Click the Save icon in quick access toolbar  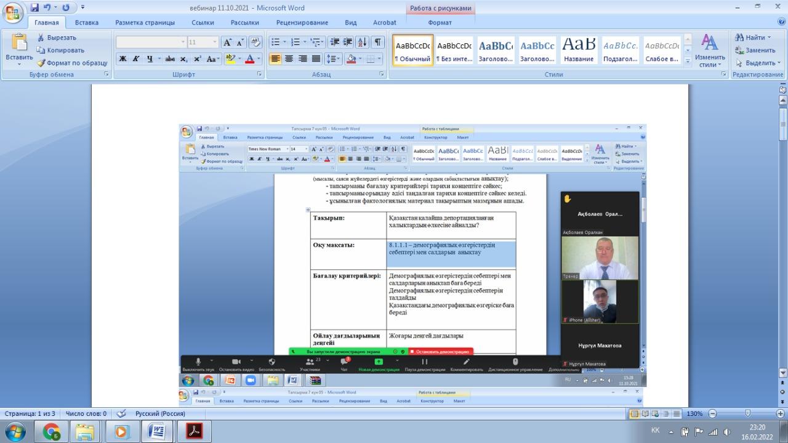pyautogui.click(x=34, y=7)
